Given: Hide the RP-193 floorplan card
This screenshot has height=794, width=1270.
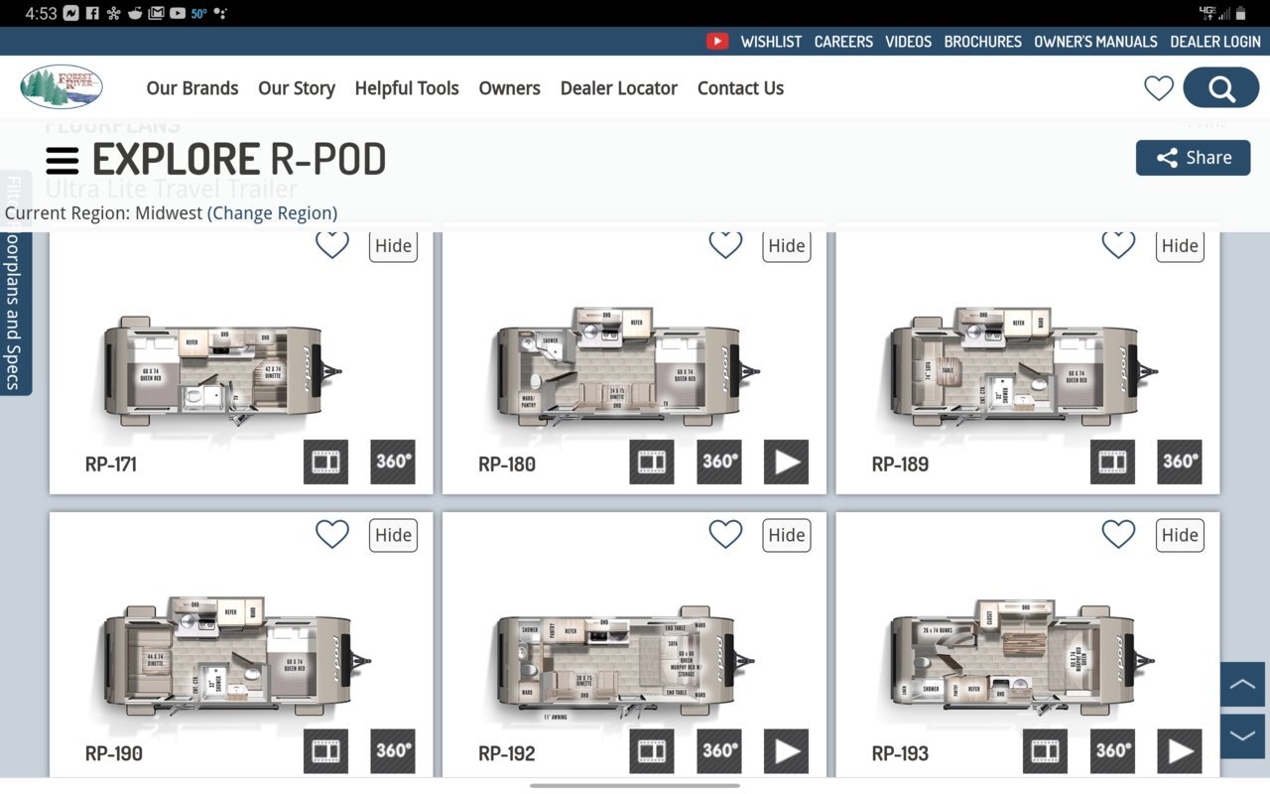Looking at the screenshot, I should click(x=1180, y=535).
